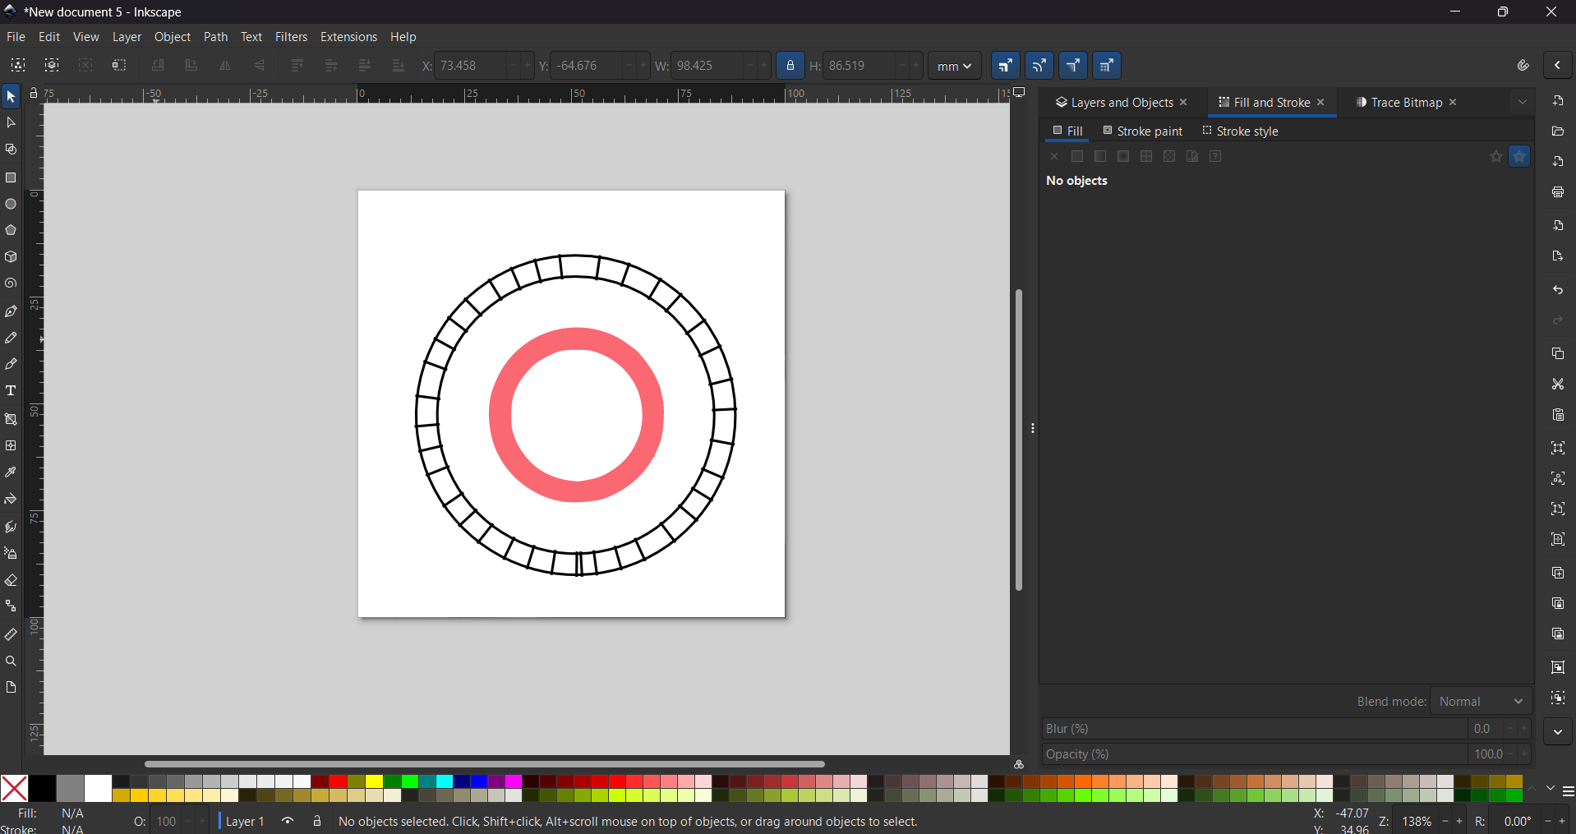Image resolution: width=1576 pixels, height=834 pixels.
Task: Select the Rectangle tool
Action: [x=11, y=177]
